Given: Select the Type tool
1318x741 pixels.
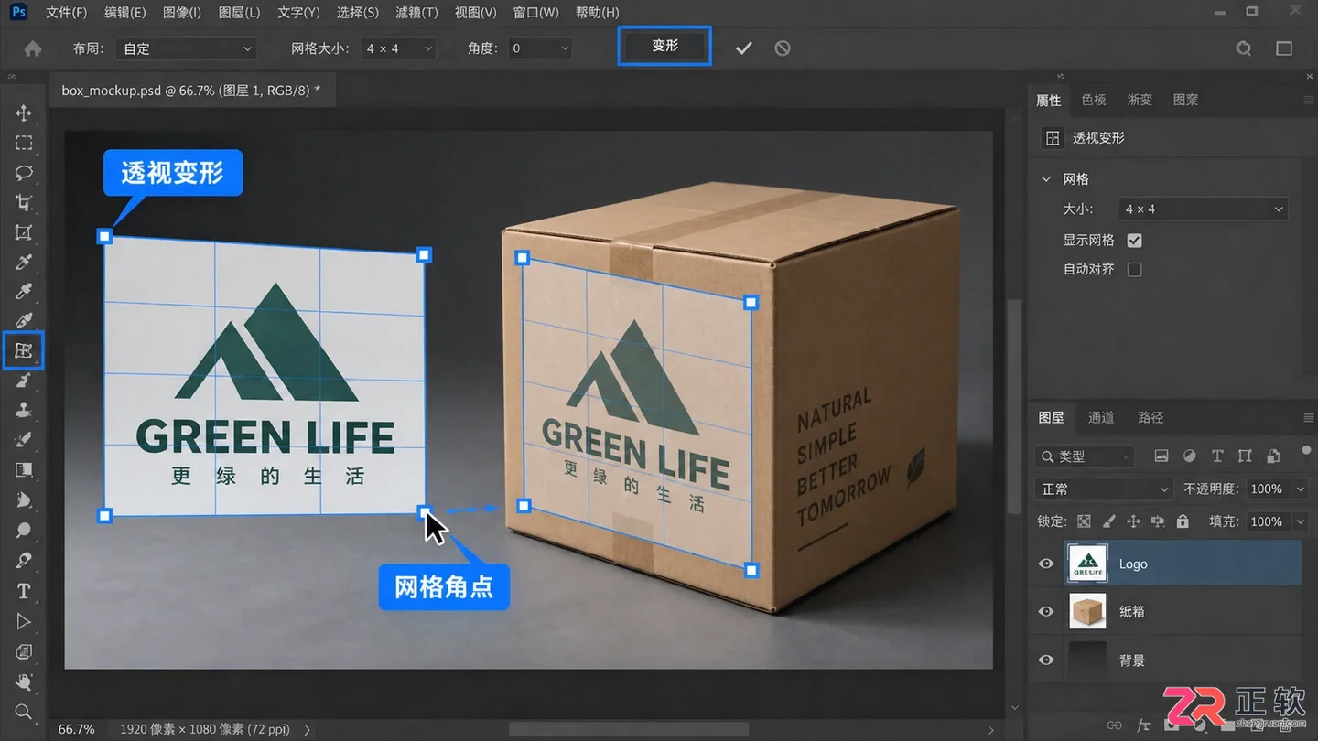Looking at the screenshot, I should (x=24, y=591).
